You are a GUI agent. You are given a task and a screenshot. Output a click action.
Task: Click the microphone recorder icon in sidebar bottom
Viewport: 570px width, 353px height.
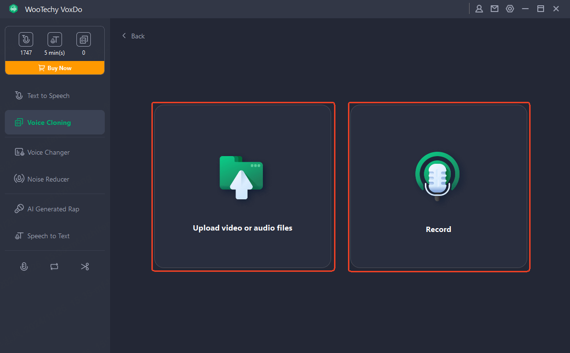pyautogui.click(x=24, y=267)
